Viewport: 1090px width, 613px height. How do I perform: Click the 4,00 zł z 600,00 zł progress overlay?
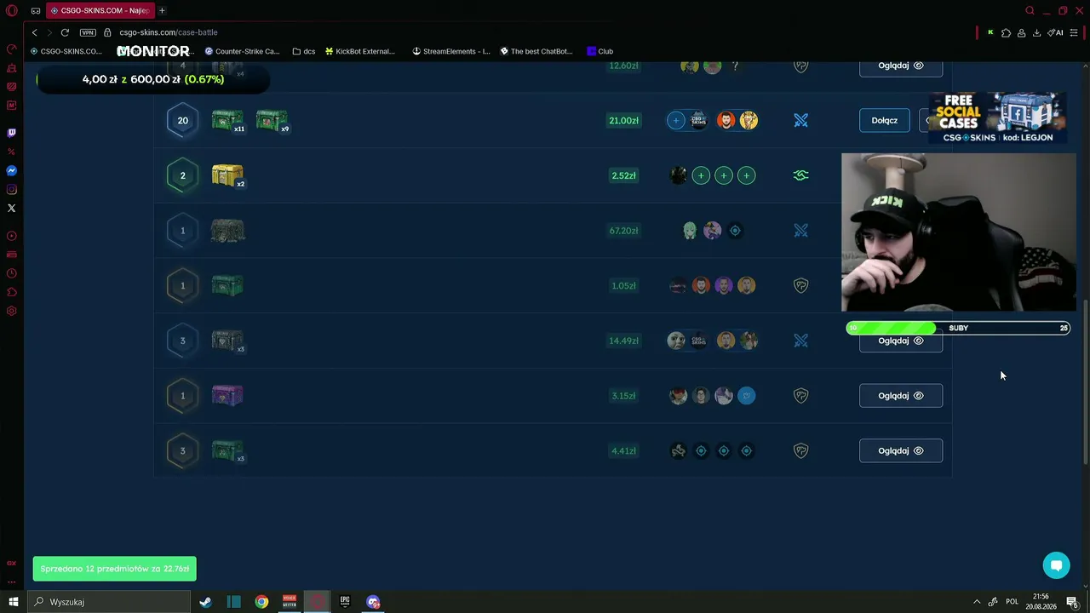pyautogui.click(x=153, y=79)
